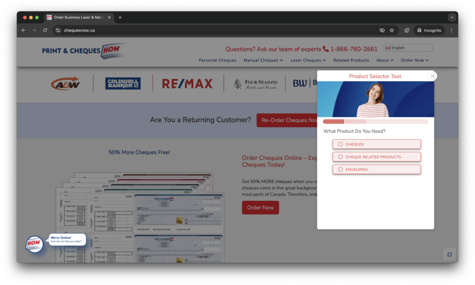Bookmark this page with the star icon
The height and width of the screenshot is (285, 475).
pos(392,30)
